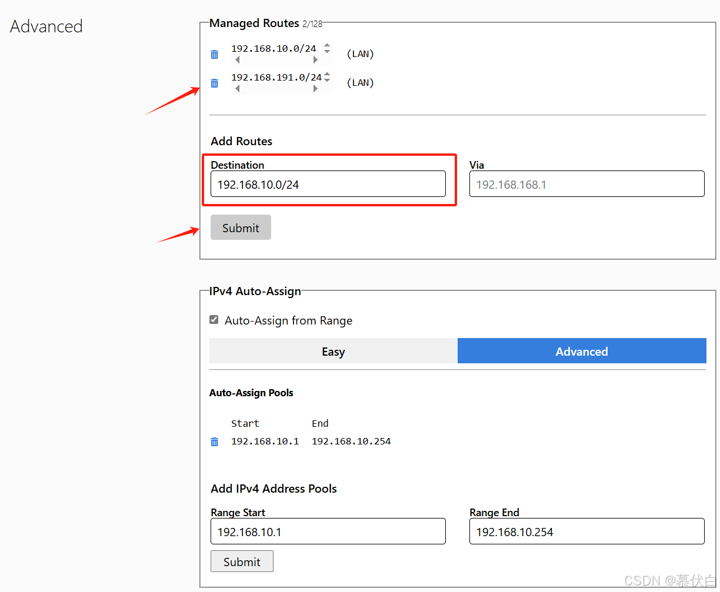Select the blue Advanced tab
Viewport: 720px width, 592px height.
point(582,351)
